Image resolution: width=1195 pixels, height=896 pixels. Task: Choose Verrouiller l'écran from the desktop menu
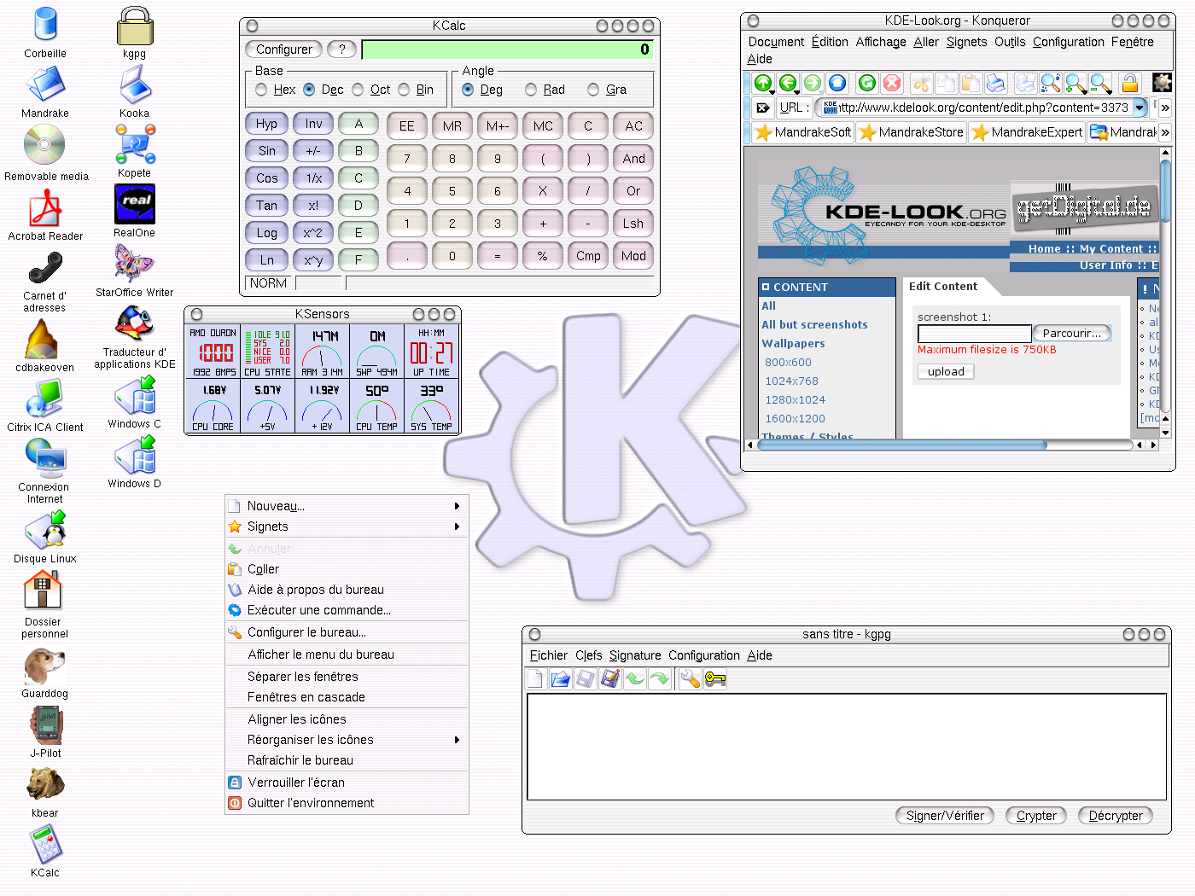point(347,783)
